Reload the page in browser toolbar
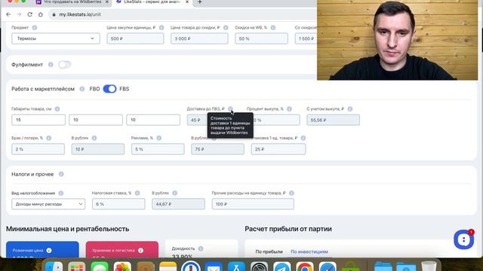Screen dimensions: 483x271 [30, 14]
